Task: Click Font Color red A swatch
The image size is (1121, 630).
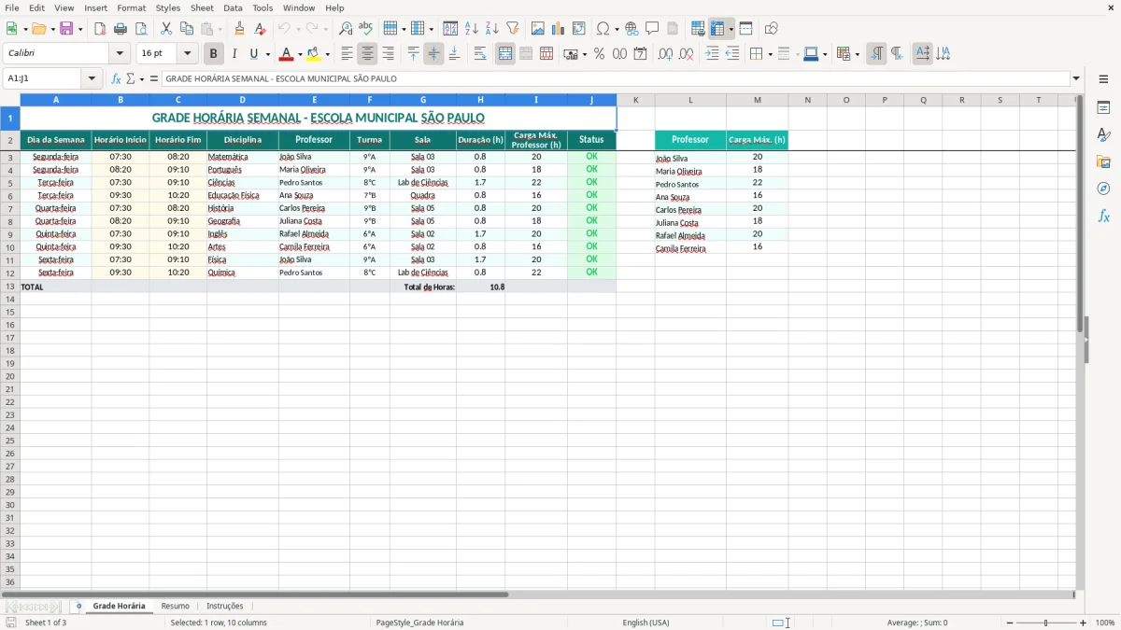Action: click(287, 54)
